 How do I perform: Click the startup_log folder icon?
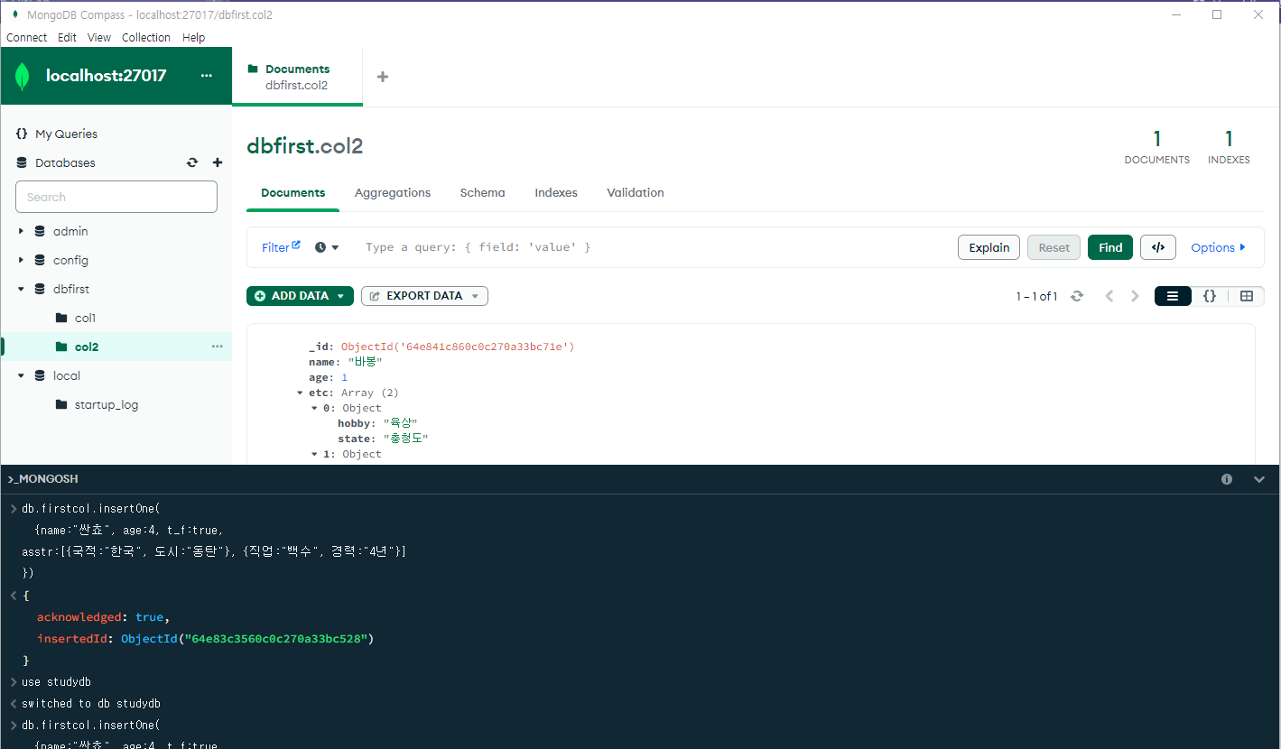[x=61, y=404]
